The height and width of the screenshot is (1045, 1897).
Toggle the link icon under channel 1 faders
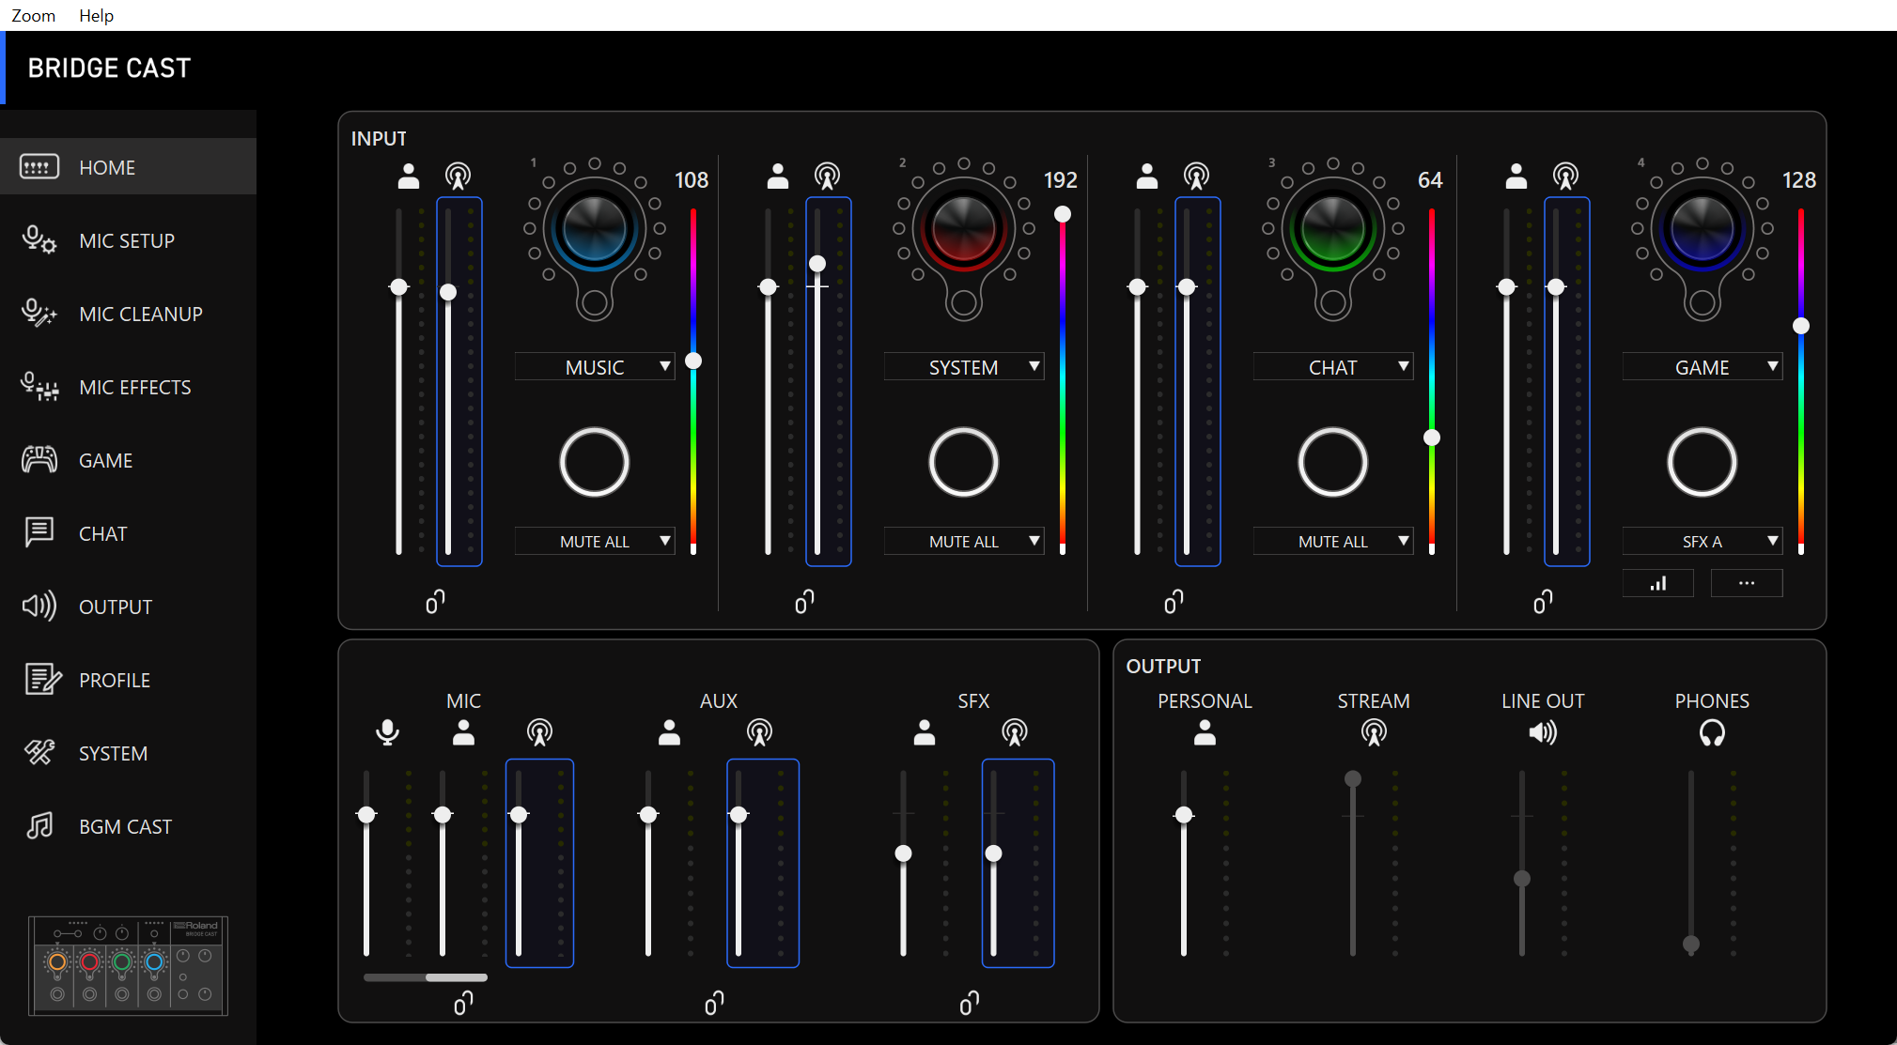coord(435,602)
